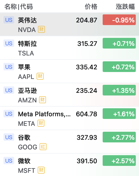Toggle the GOOG +2.77% change badge

coord(119,137)
